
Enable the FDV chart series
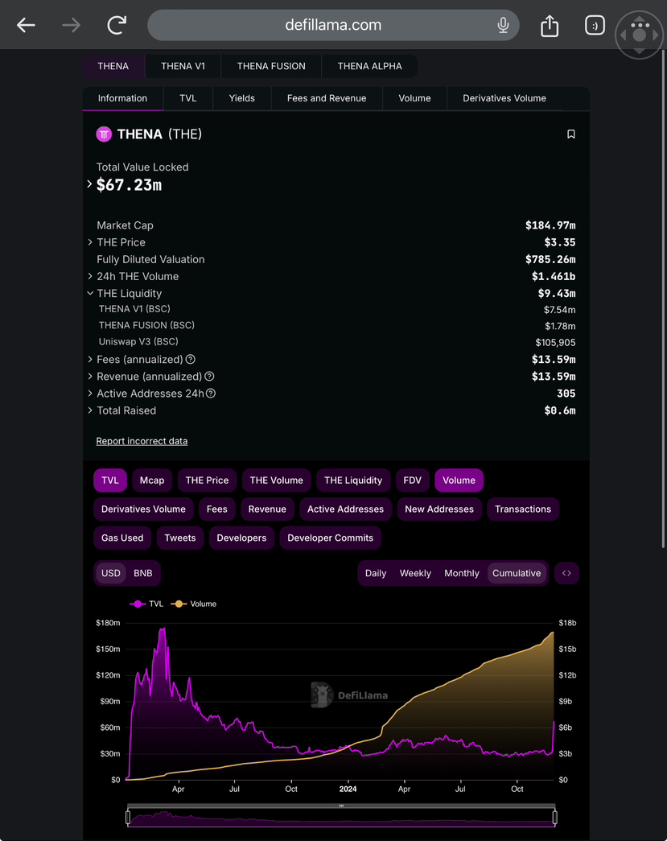click(412, 480)
